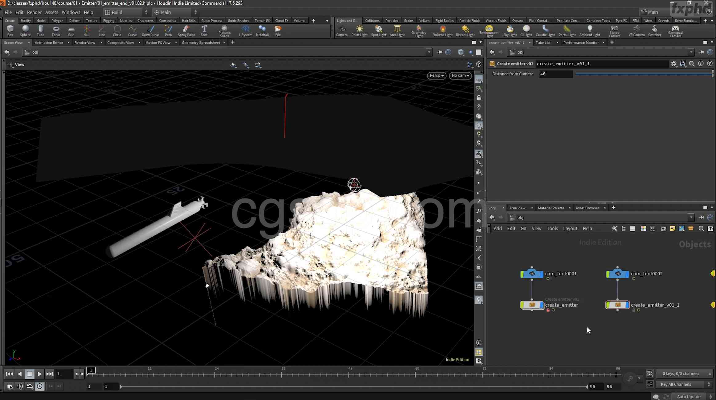716x400 pixels.
Task: Create a Camera from shelf
Action: click(x=341, y=30)
